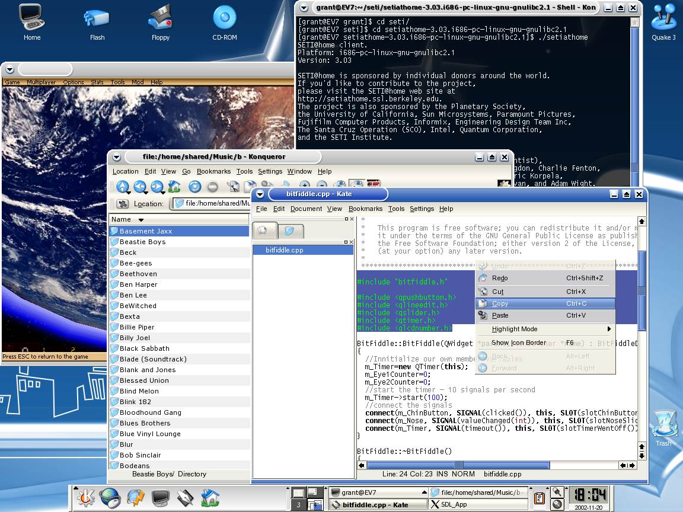Clear the Konqueror location bar

point(122,203)
